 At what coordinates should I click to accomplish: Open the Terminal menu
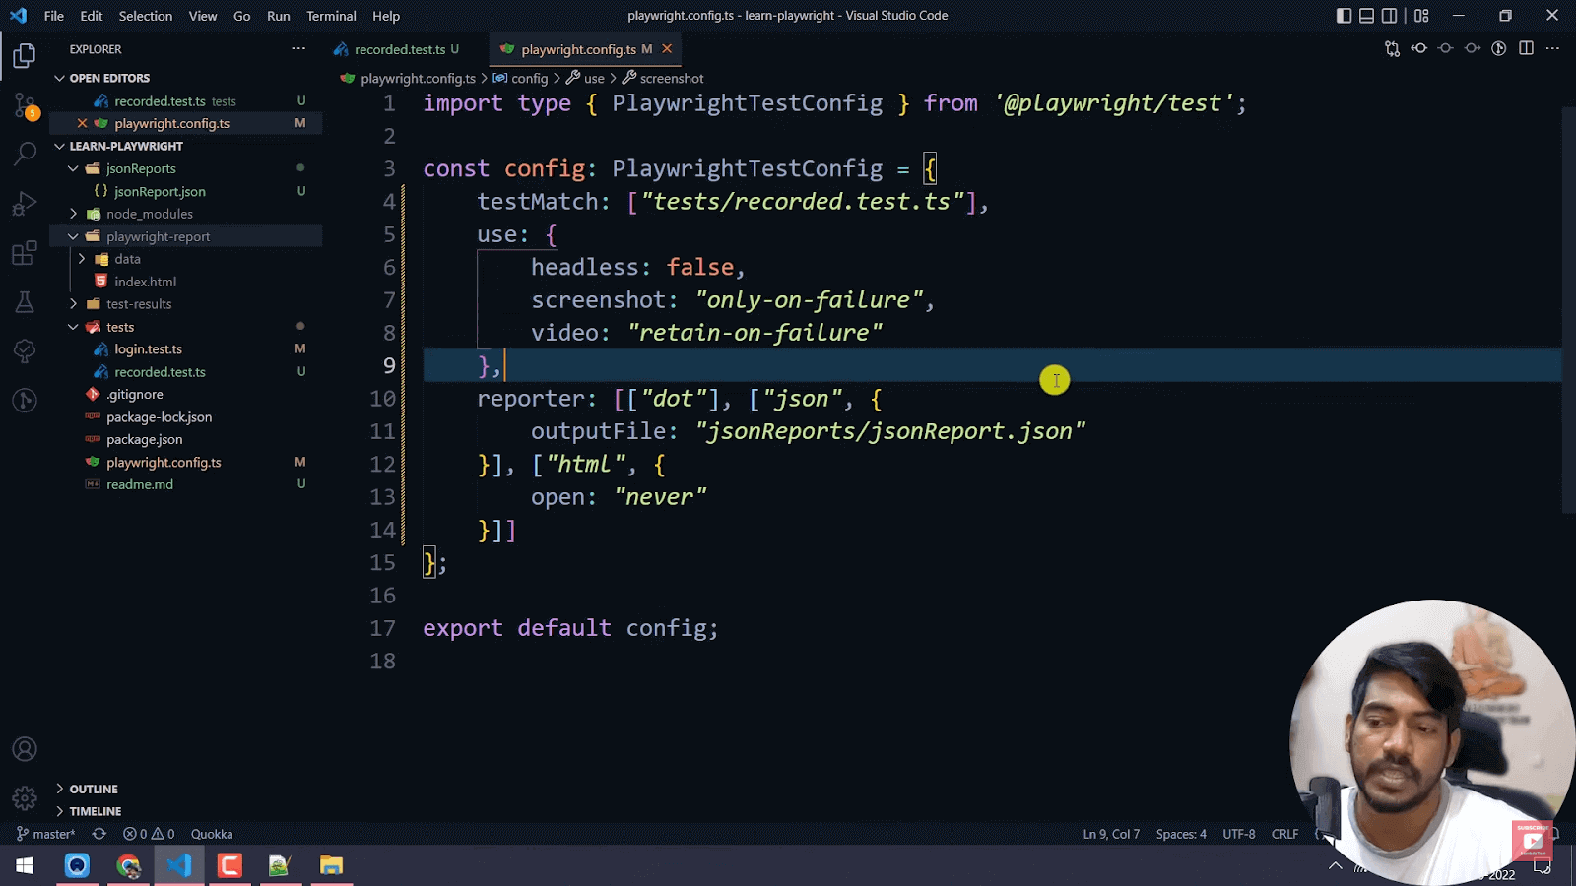pyautogui.click(x=331, y=16)
